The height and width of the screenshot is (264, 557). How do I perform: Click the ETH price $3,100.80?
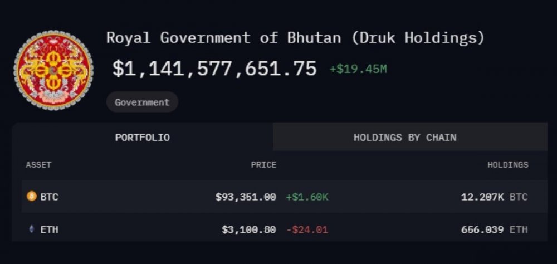point(248,229)
